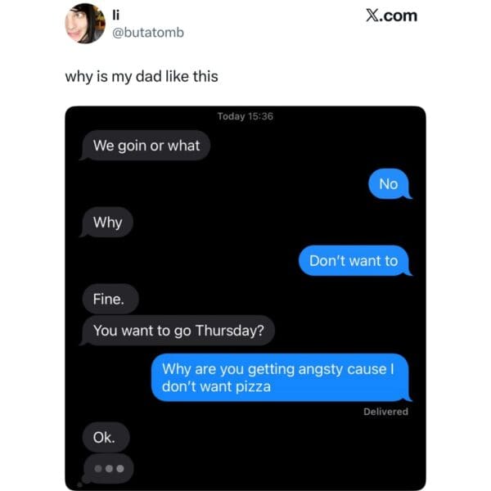Viewport: 491px width, 491px height.
Task: Click the word "Thursday?" in the message
Action: point(230,331)
